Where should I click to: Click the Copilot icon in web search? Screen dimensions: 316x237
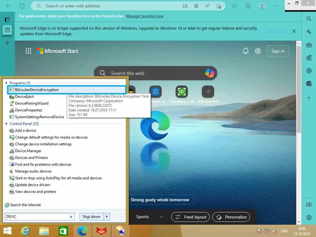210,73
